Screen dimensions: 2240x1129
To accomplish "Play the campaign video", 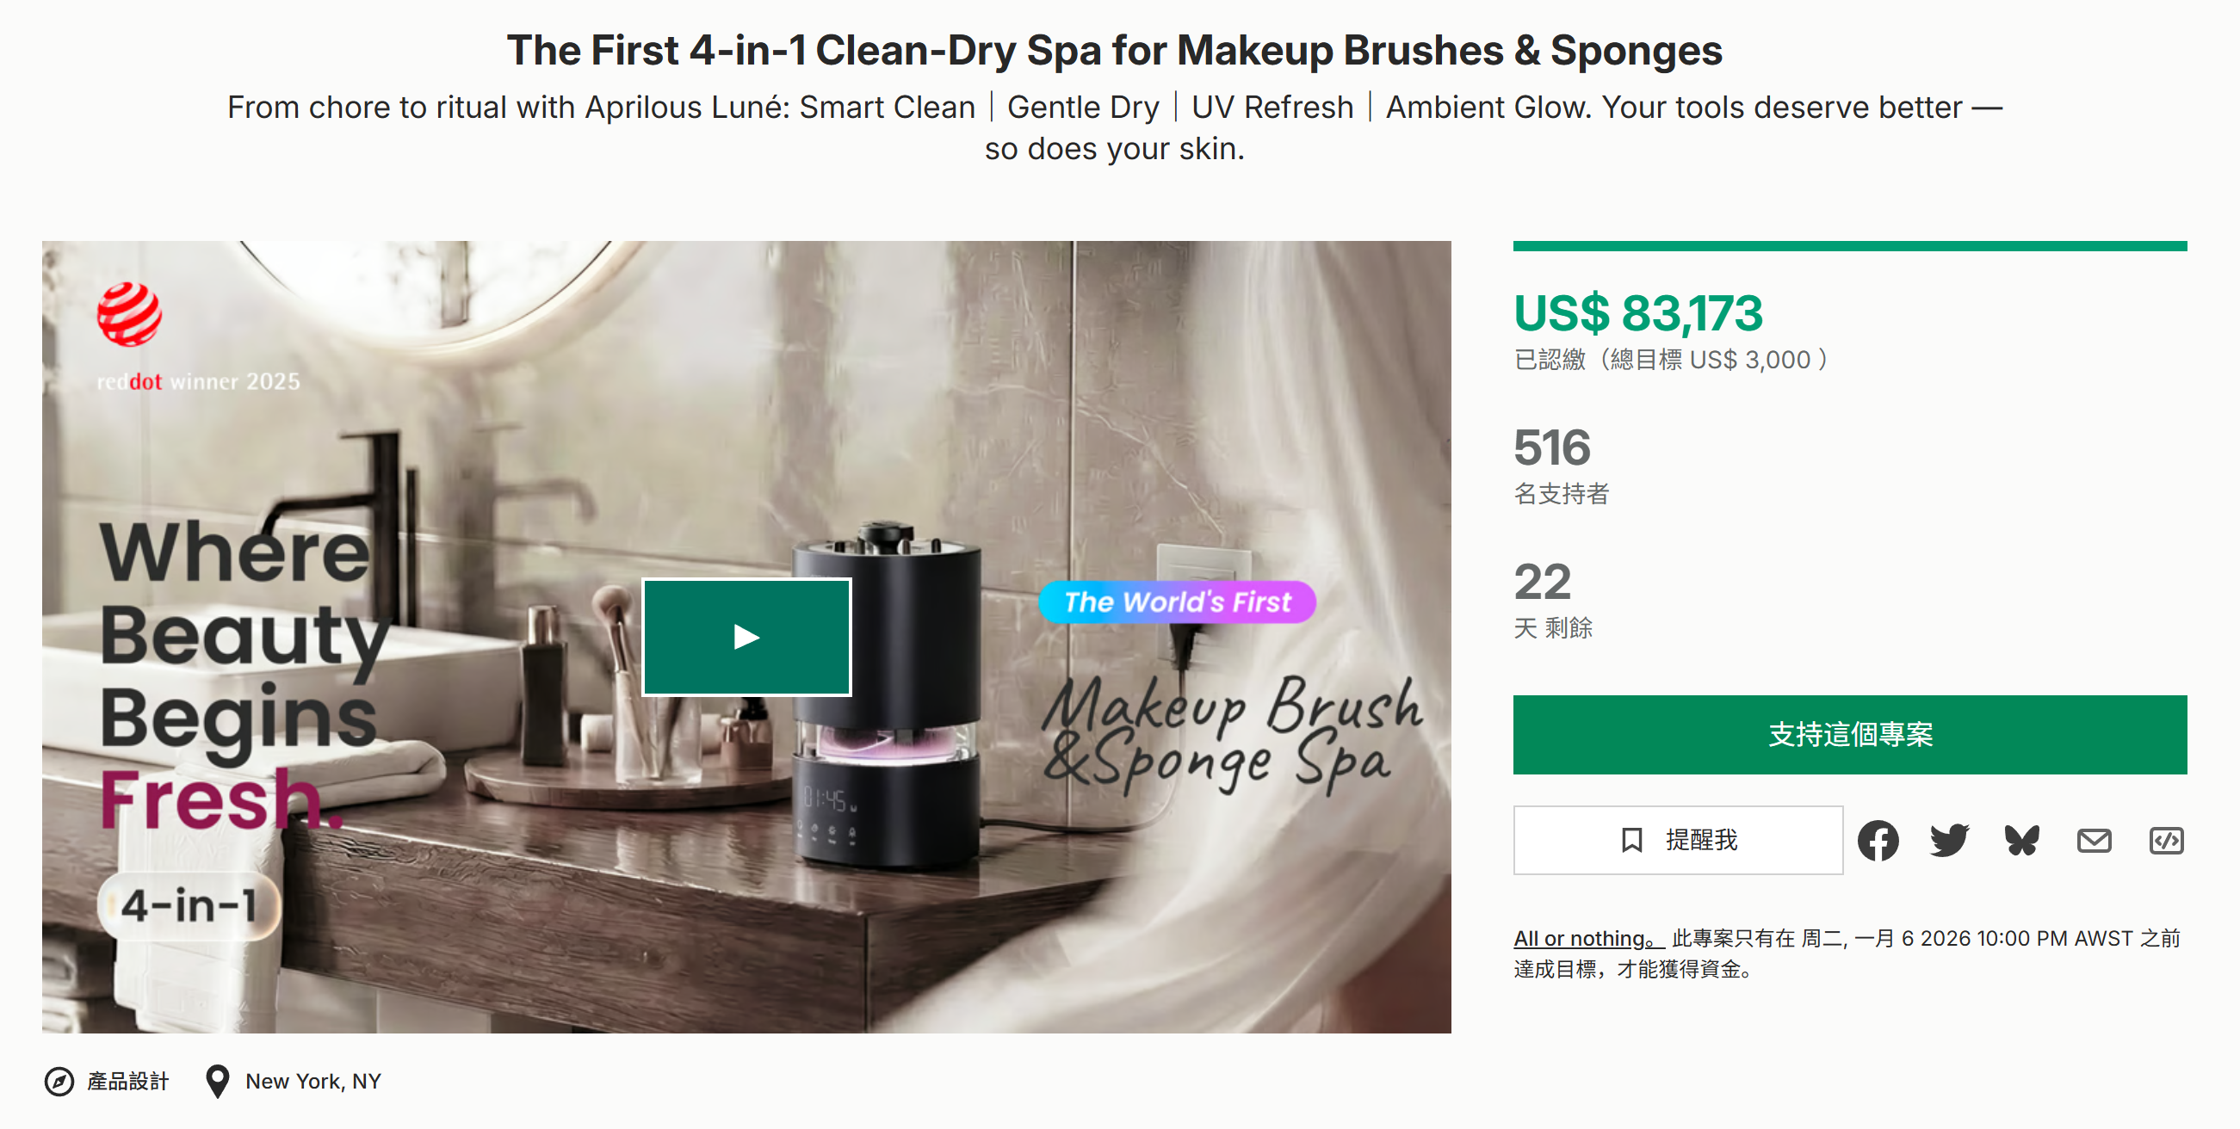I will pos(746,637).
